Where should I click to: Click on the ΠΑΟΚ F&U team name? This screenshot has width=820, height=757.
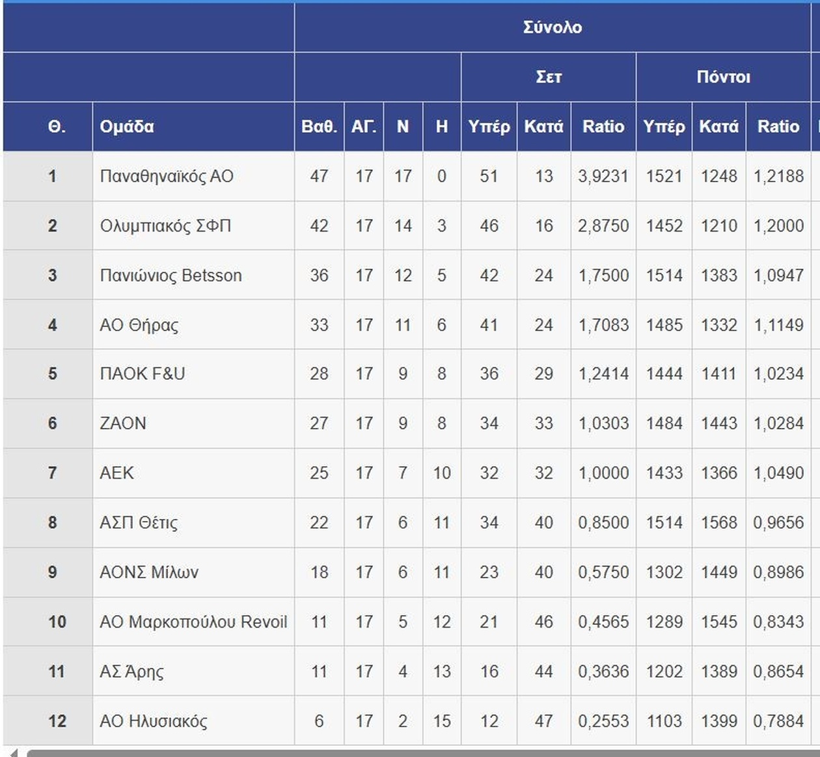tap(143, 373)
